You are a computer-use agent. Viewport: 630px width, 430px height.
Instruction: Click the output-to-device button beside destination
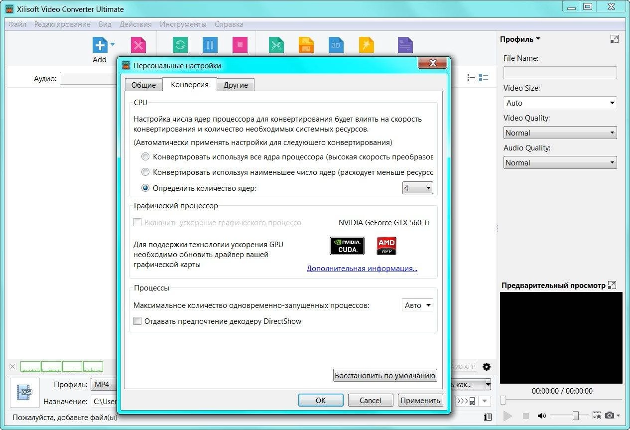[467, 401]
